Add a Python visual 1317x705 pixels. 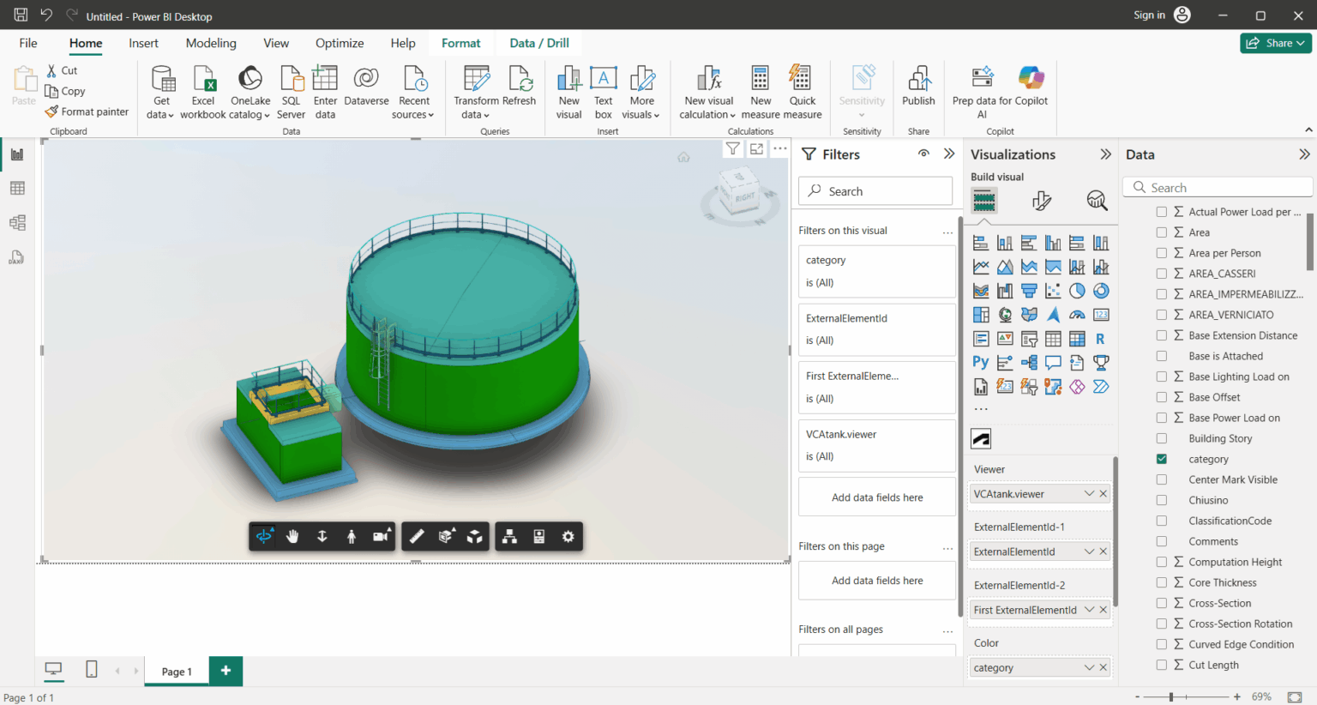click(981, 362)
